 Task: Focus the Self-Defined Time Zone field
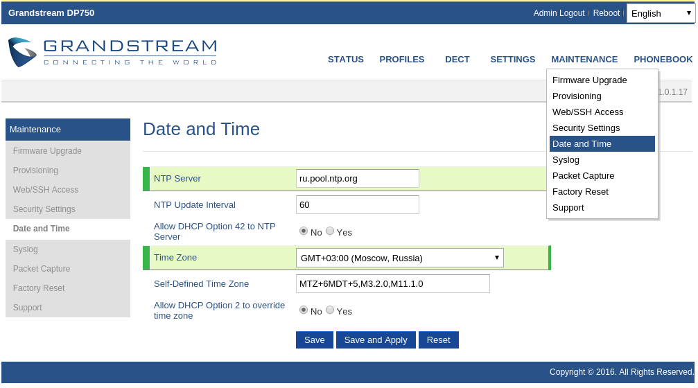392,284
